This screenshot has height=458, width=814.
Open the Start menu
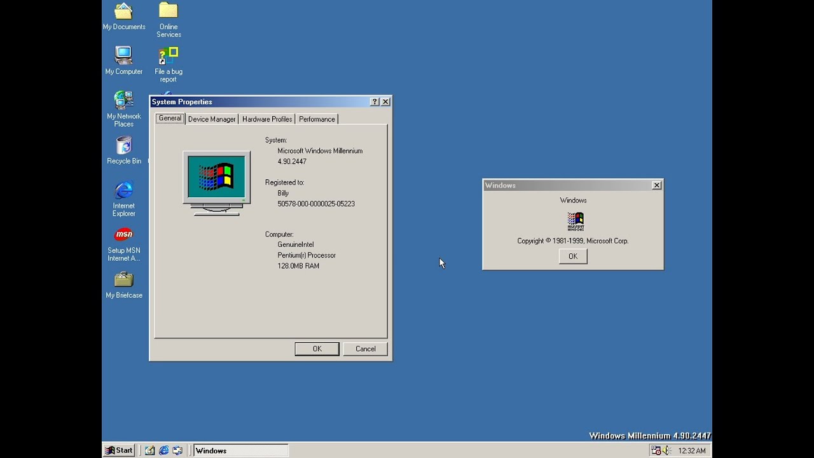click(x=119, y=450)
